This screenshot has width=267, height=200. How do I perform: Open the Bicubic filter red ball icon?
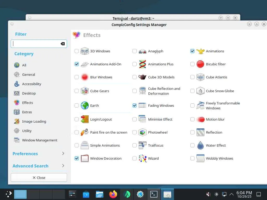[x=201, y=64]
